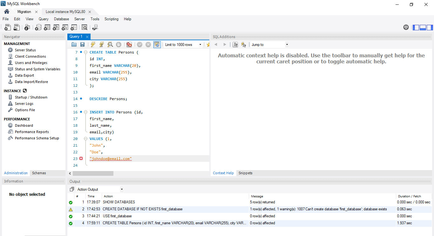
Task: Open the database object inspector icon
Action: tap(27, 28)
